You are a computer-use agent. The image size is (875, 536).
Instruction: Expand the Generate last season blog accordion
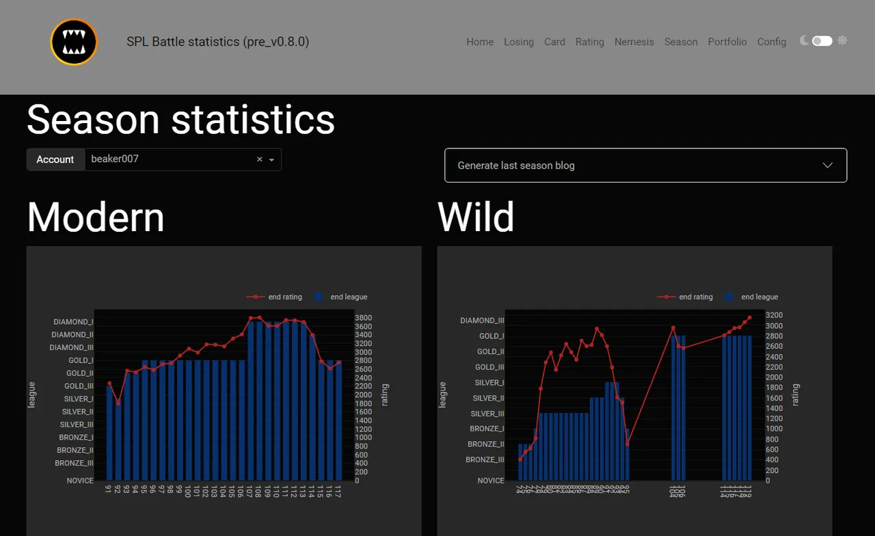(645, 165)
